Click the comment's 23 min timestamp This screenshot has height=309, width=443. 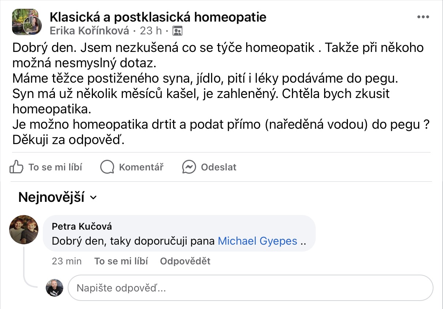pyautogui.click(x=67, y=261)
